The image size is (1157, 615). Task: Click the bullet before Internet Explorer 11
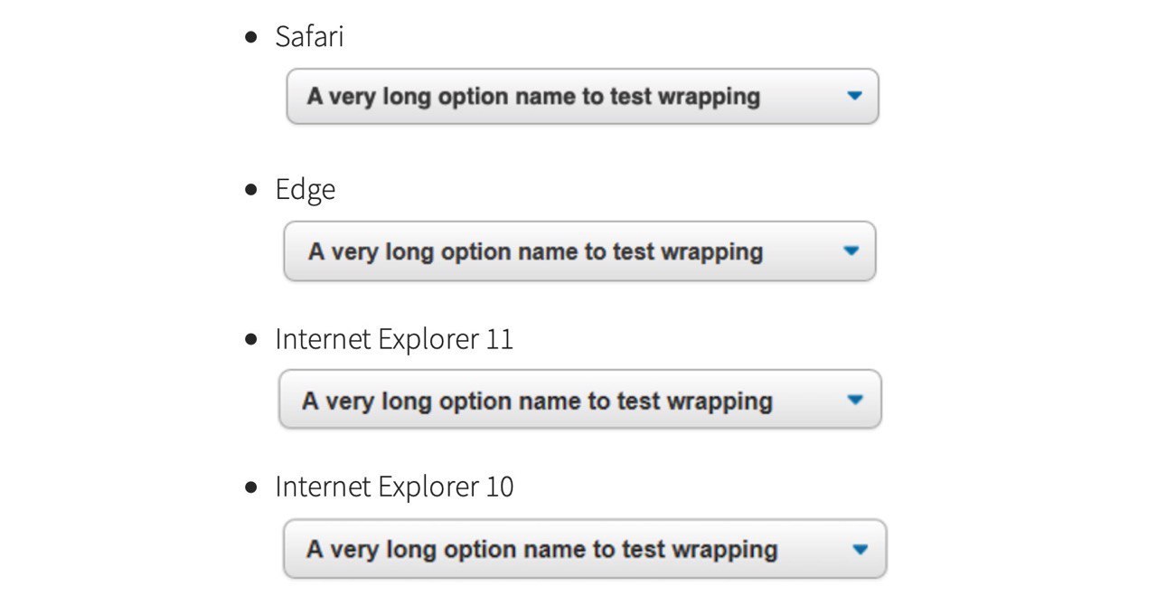tap(251, 340)
